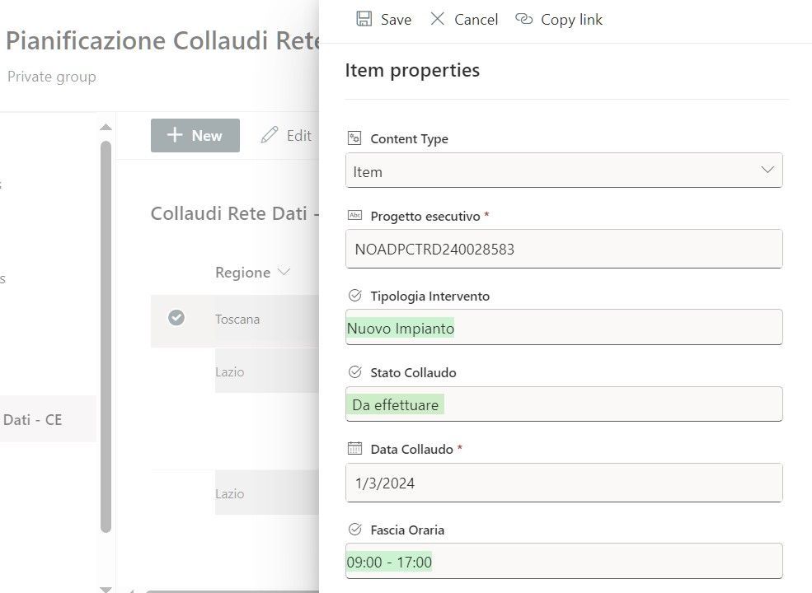Click the Data Collaudo date field

(x=564, y=483)
